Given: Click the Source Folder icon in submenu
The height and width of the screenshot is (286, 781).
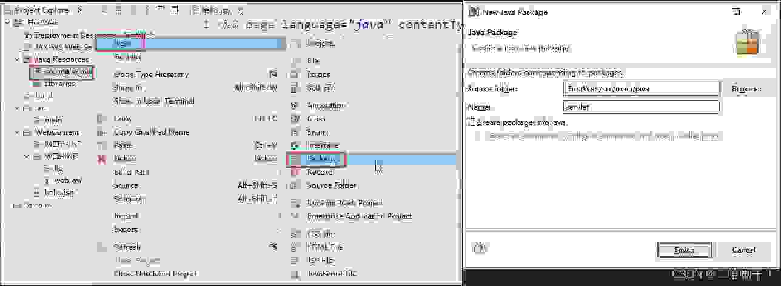Looking at the screenshot, I should (295, 185).
